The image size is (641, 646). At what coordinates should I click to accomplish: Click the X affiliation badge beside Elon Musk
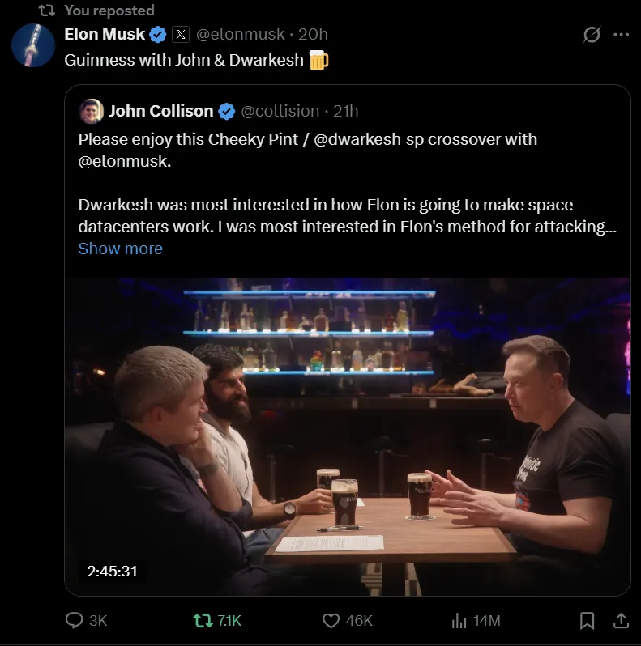pos(182,34)
